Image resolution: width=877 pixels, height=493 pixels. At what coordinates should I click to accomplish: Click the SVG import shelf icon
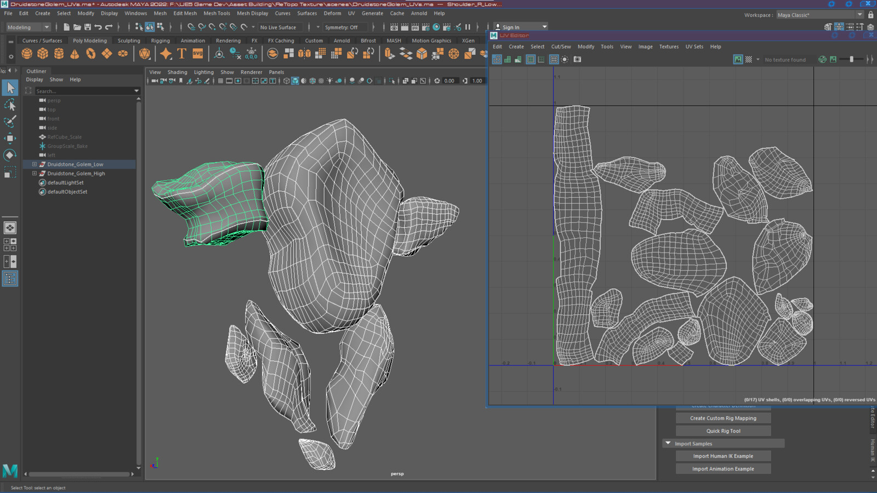[198, 54]
